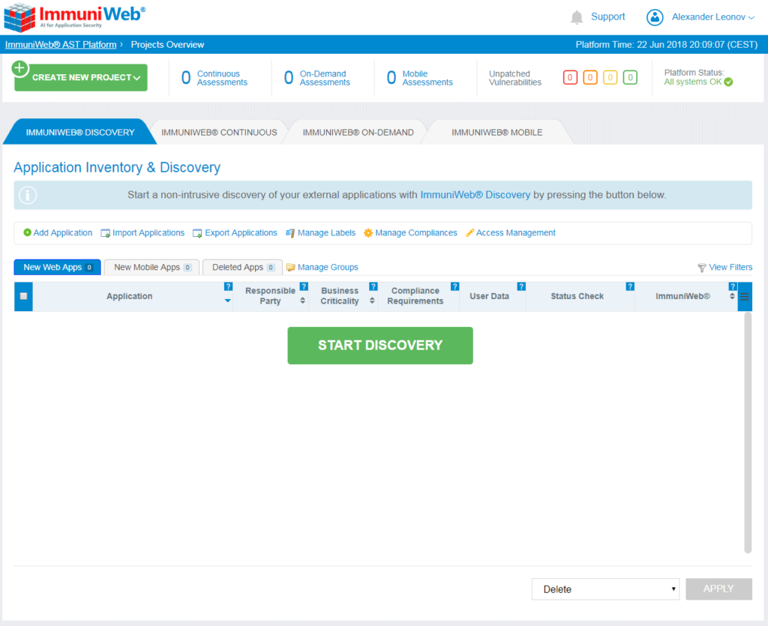768x626 pixels.
Task: Open notifications bell icon
Action: click(x=577, y=17)
